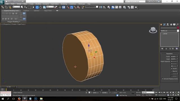This screenshot has height=101, width=180.
Task: Expand the Polygon Modeling panel arrow
Action: coord(20,22)
